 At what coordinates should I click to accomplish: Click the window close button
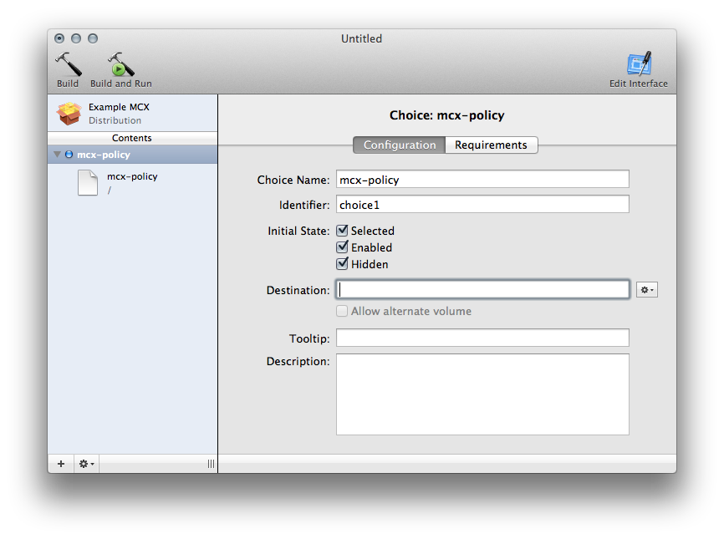(x=59, y=38)
